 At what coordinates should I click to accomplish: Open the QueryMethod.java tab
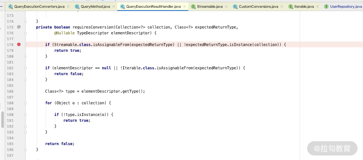tap(95, 6)
